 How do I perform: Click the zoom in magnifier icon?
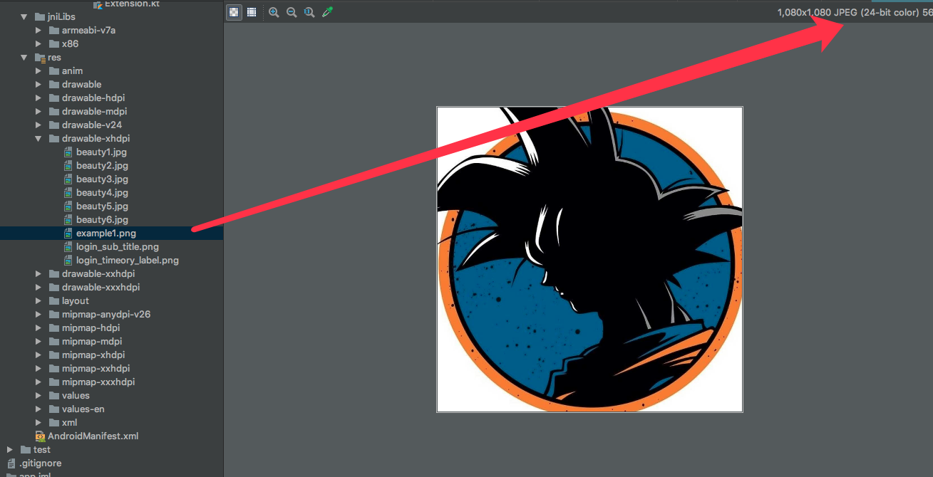tap(274, 12)
